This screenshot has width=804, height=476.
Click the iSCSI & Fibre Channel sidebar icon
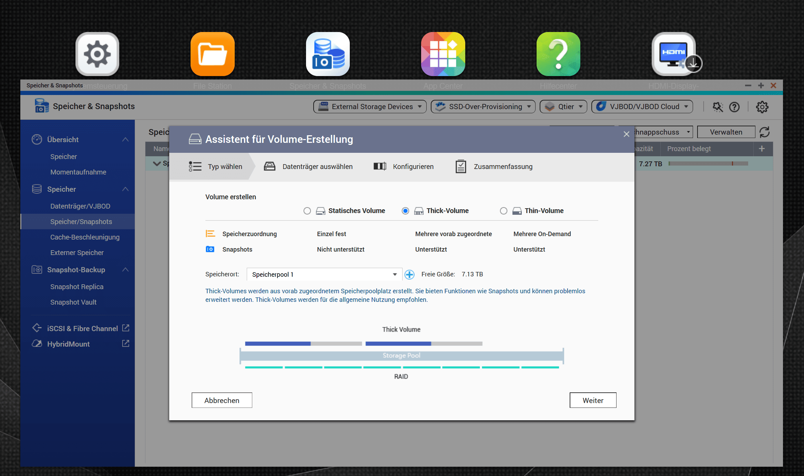(x=37, y=328)
